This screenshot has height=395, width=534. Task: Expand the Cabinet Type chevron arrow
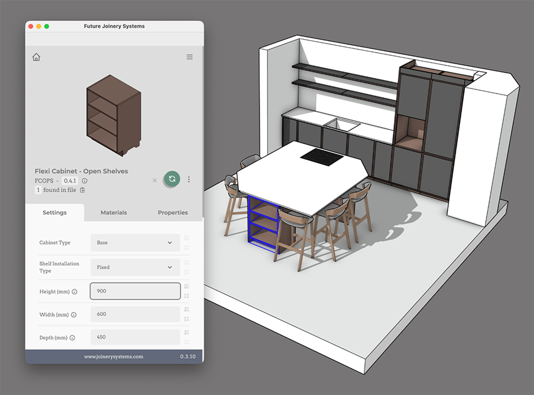(170, 243)
